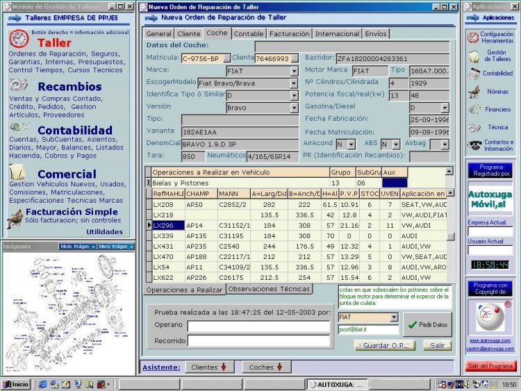Switch to Observaciones Técnicas tab
This screenshot has height=391, width=521.
(269, 289)
